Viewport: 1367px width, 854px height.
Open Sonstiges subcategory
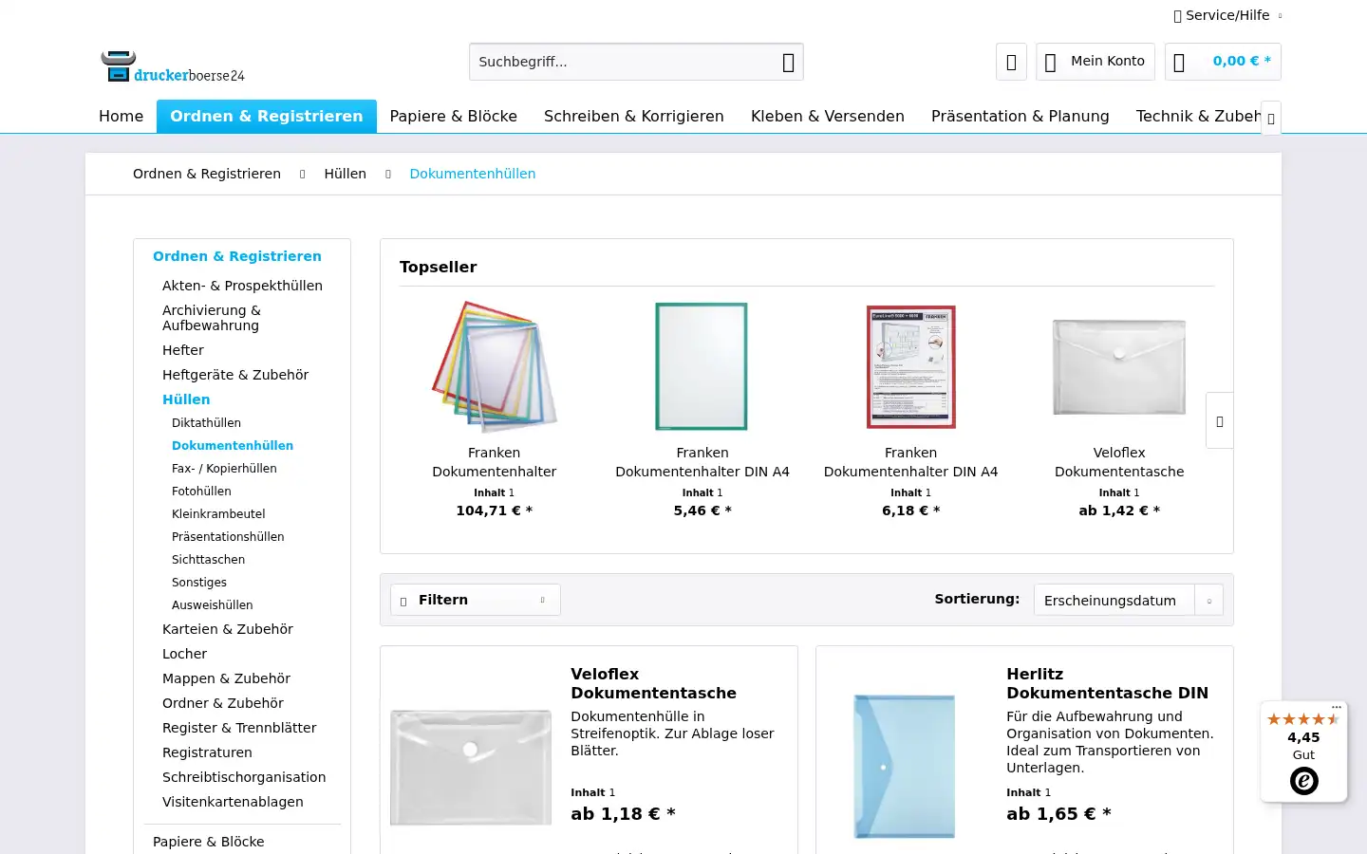[199, 583]
